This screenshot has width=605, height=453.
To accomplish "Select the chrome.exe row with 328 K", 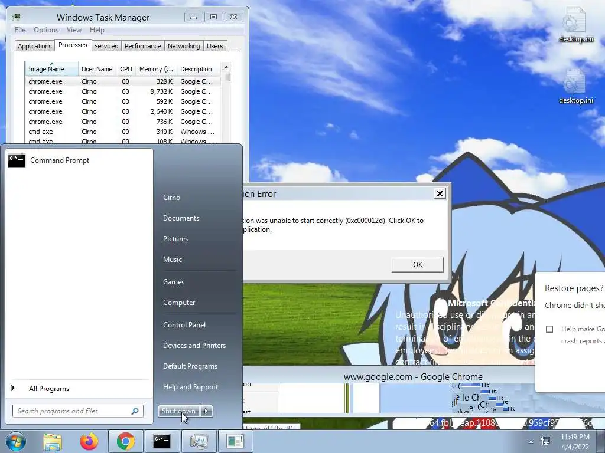I will pos(123,81).
